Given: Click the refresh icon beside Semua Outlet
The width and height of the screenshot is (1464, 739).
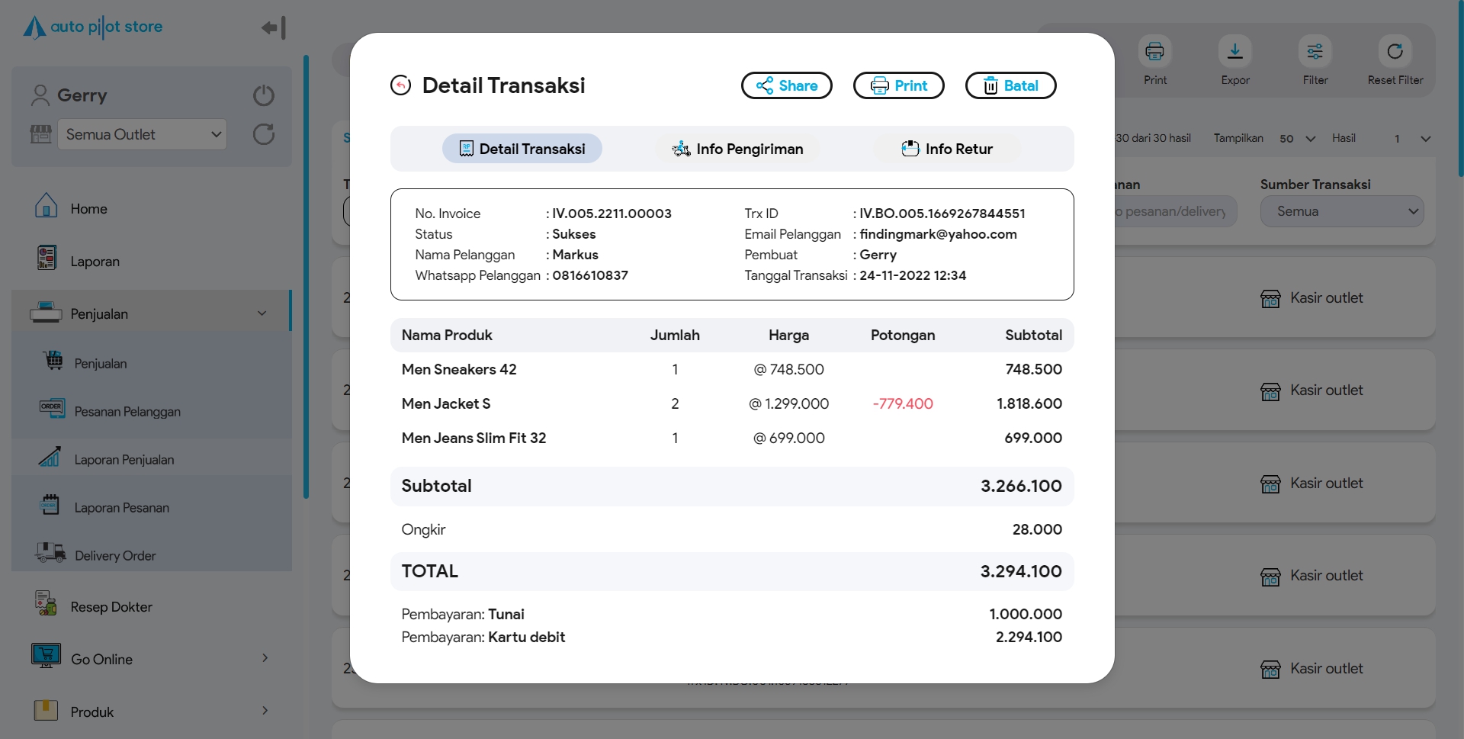Looking at the screenshot, I should pos(264,134).
